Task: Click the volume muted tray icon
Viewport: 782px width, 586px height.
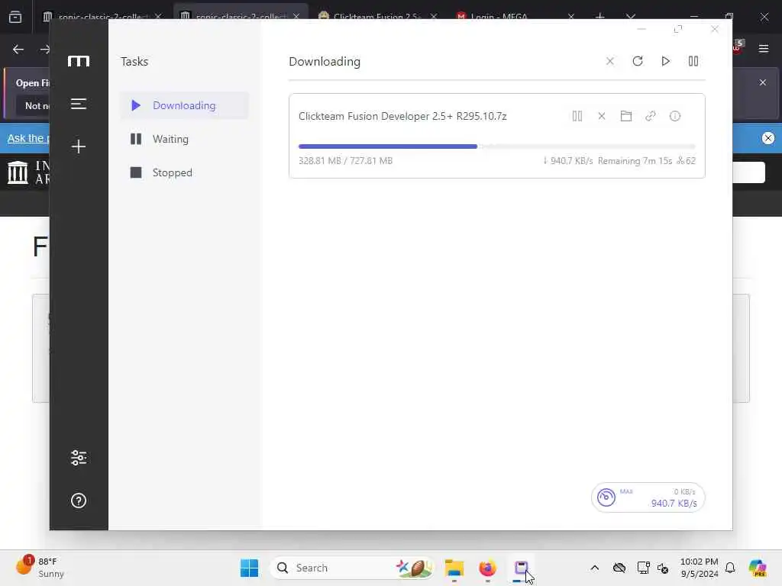Action: 662,568
